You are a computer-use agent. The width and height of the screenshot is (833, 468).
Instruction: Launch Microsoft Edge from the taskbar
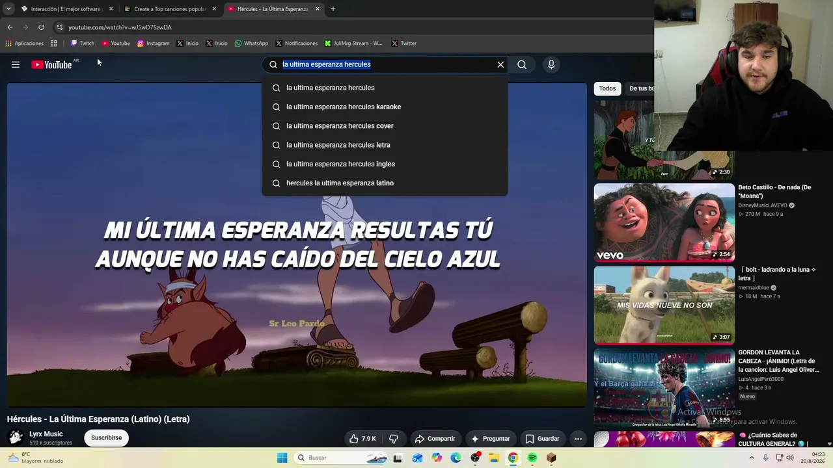[456, 458]
